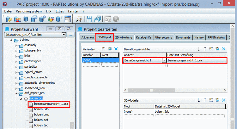Switch to the History tab
Image resolution: width=237 pixels, height=129 pixels.
(x=199, y=37)
